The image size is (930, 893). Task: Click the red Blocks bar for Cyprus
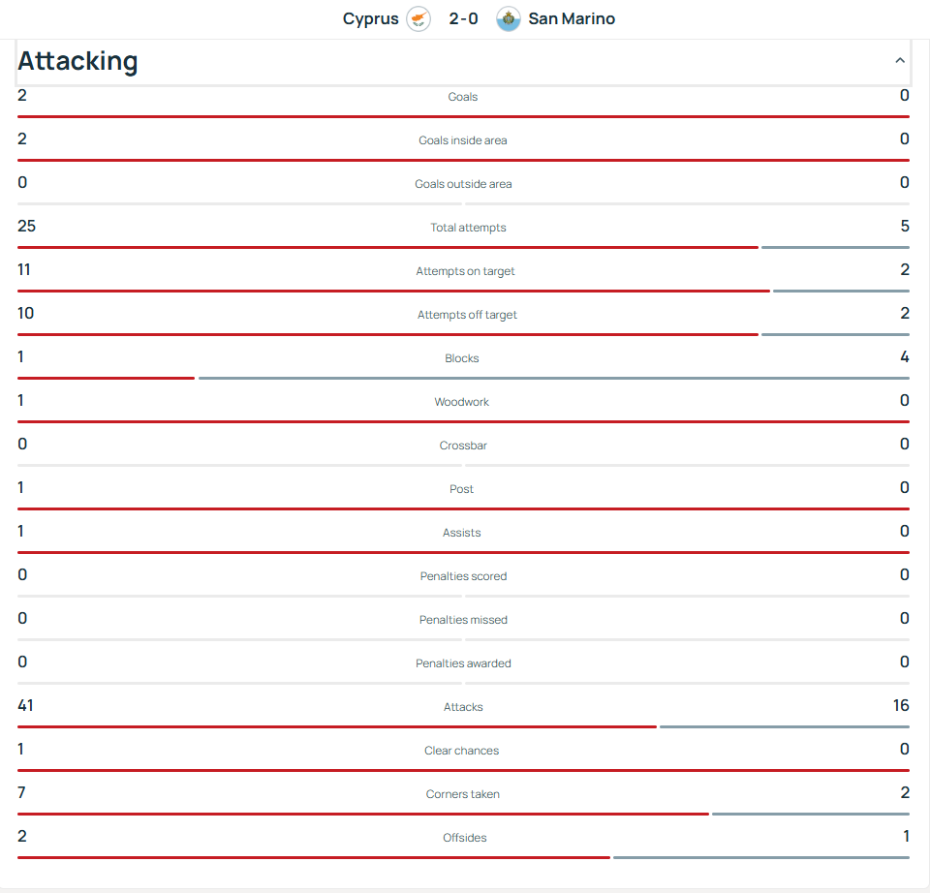click(x=106, y=378)
